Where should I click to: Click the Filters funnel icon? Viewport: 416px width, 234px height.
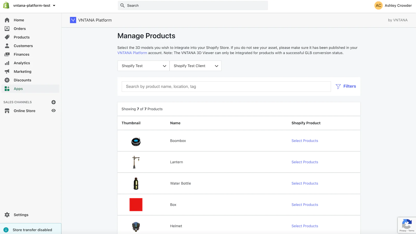click(338, 87)
